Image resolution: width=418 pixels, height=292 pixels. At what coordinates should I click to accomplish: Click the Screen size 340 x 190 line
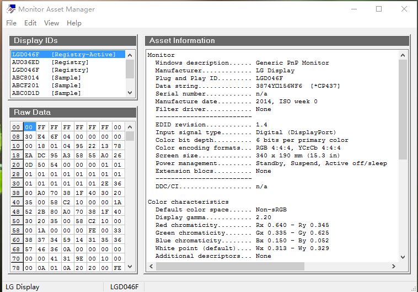[x=248, y=156]
